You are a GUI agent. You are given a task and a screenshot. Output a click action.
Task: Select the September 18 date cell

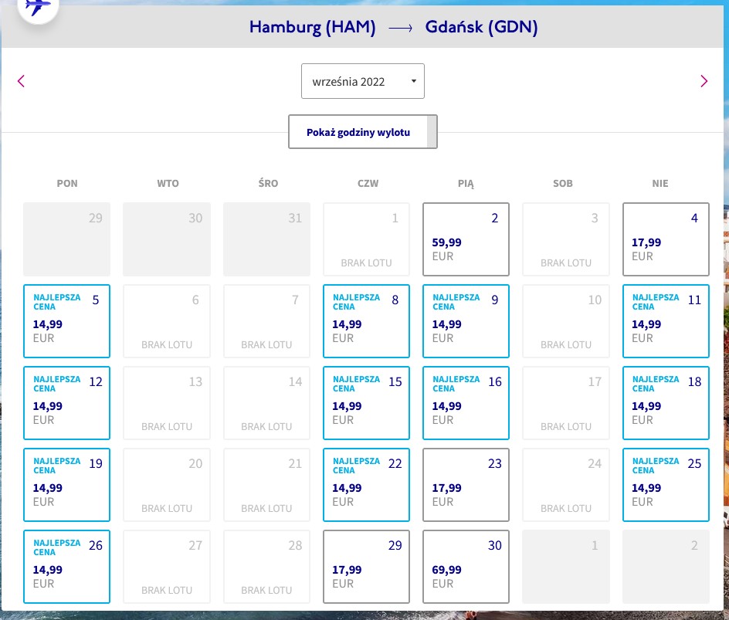pos(666,403)
